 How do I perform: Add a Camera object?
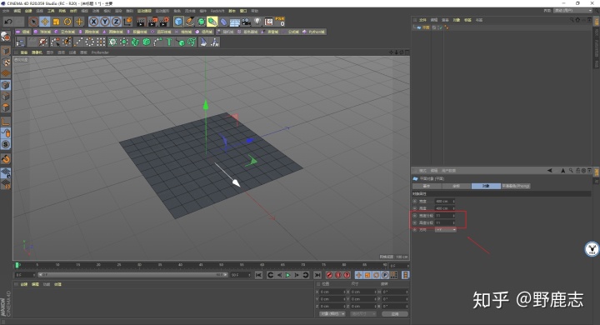pyautogui.click(x=246, y=22)
